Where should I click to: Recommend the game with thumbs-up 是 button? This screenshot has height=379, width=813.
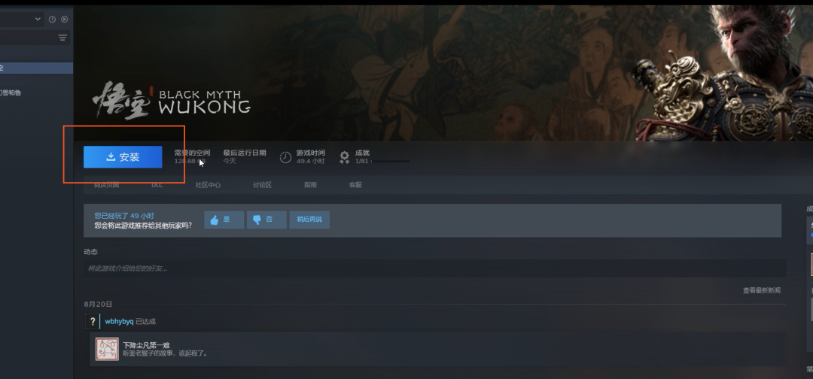click(224, 220)
